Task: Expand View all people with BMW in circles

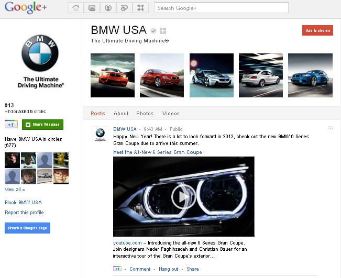Action: click(x=15, y=190)
